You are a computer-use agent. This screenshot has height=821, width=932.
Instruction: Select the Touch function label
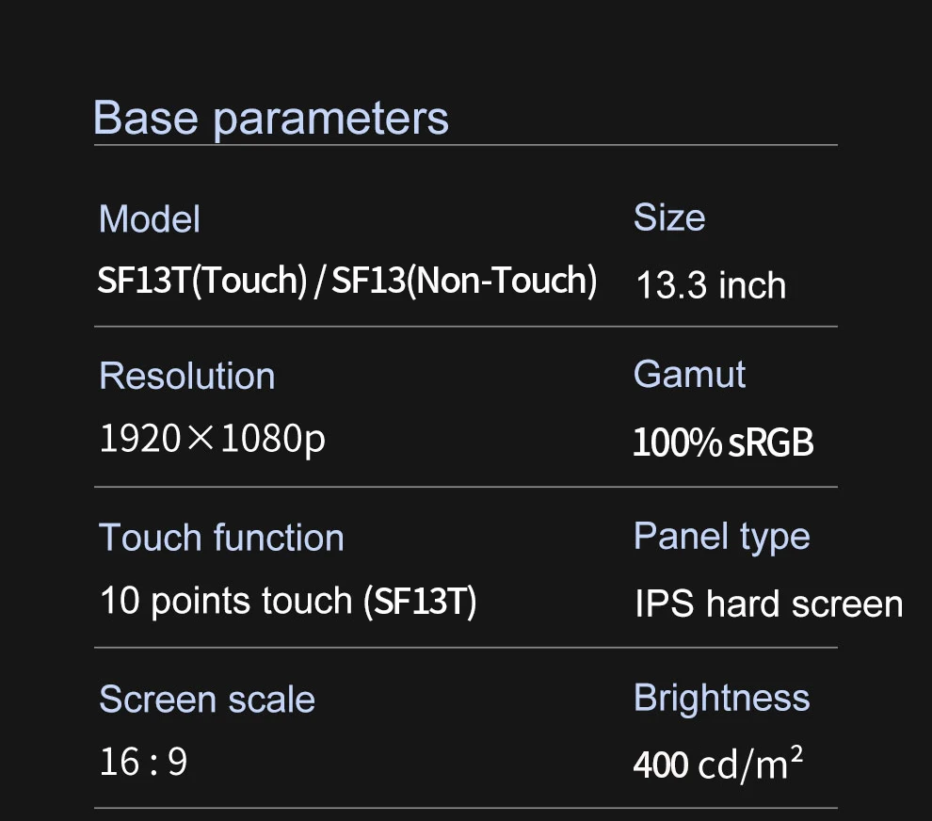[x=222, y=538]
